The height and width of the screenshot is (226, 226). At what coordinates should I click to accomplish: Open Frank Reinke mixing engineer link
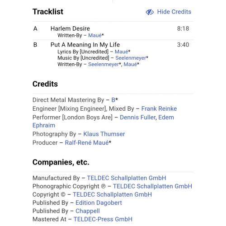pyautogui.click(x=159, y=108)
